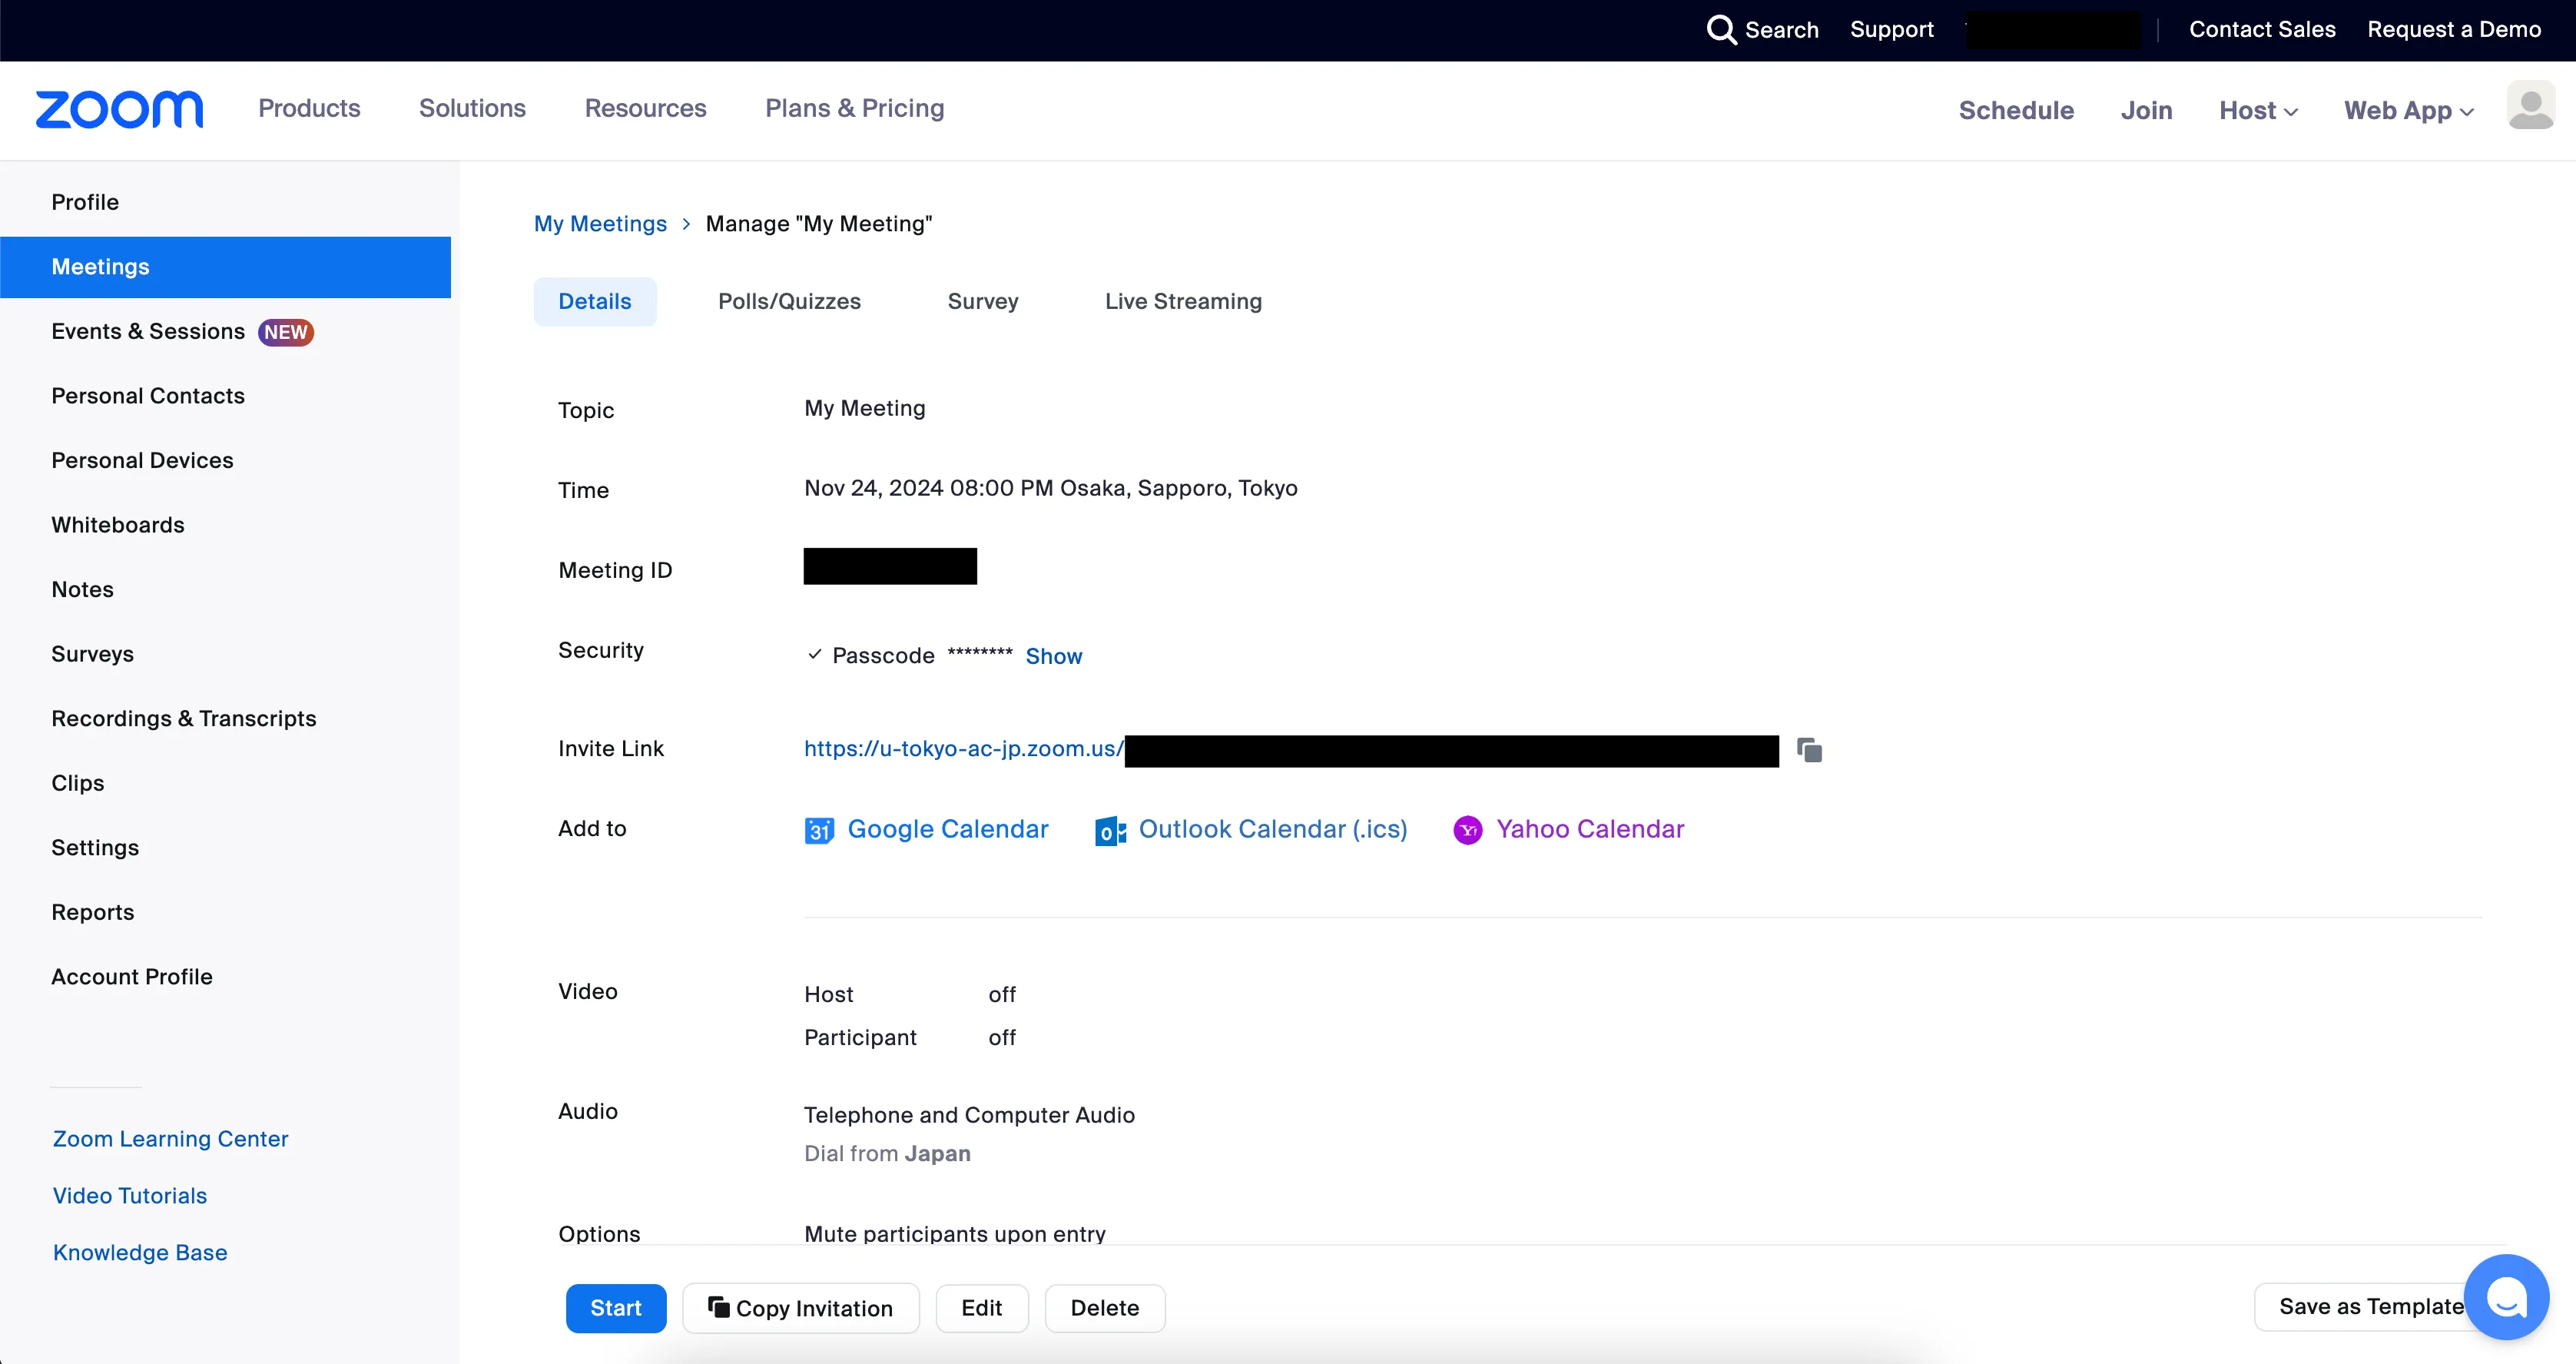Screen dimensions: 2576x1364
Task: Open the chat support bubble
Action: tap(2505, 1297)
